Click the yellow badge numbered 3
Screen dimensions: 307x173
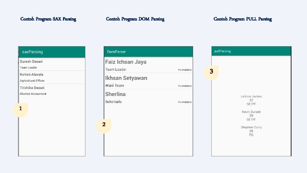tap(211, 71)
